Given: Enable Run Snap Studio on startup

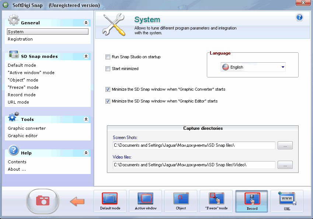Looking at the screenshot, I should (108, 57).
